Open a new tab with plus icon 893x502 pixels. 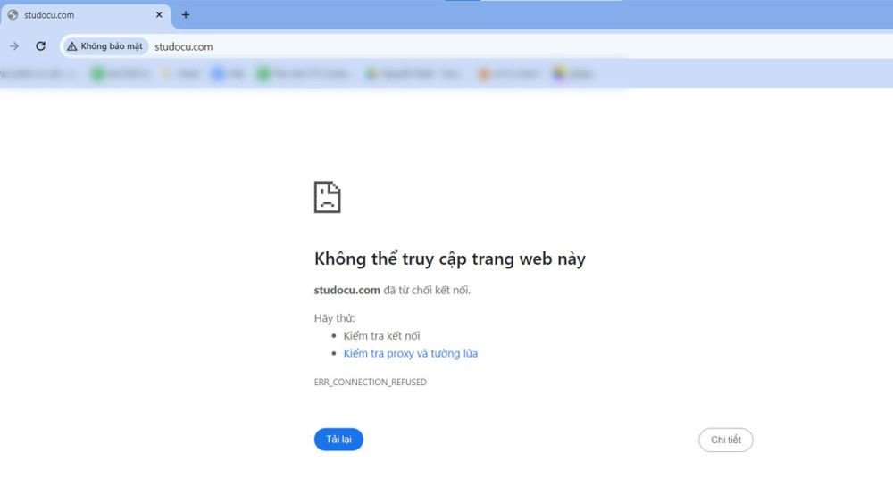coord(186,15)
